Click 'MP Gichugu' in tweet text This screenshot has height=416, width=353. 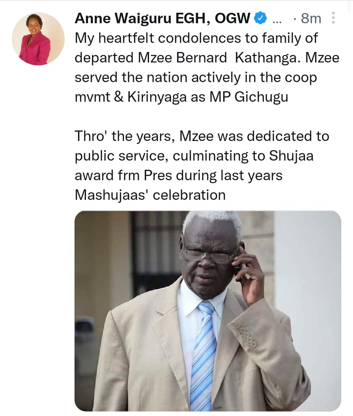coord(249,97)
